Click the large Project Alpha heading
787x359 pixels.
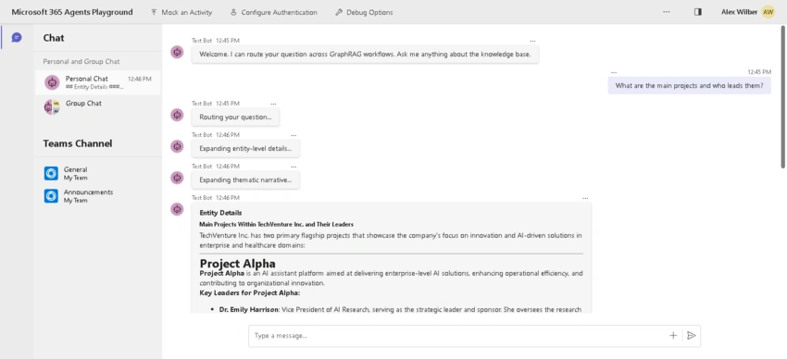(x=237, y=264)
